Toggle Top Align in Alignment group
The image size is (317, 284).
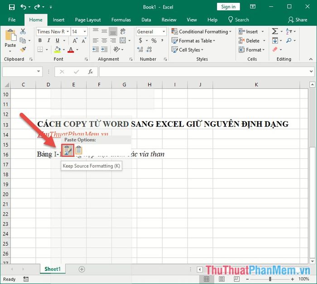tap(96, 30)
